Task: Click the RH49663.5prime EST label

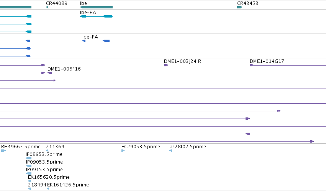Action: [21, 146]
